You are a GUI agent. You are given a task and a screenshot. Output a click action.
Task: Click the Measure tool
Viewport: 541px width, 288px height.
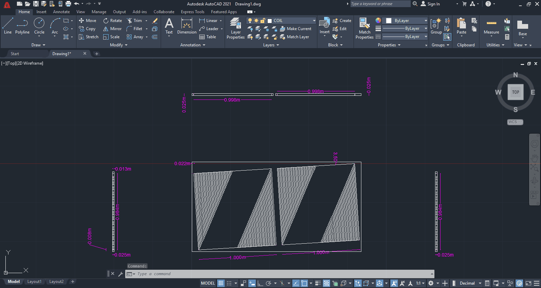click(491, 26)
